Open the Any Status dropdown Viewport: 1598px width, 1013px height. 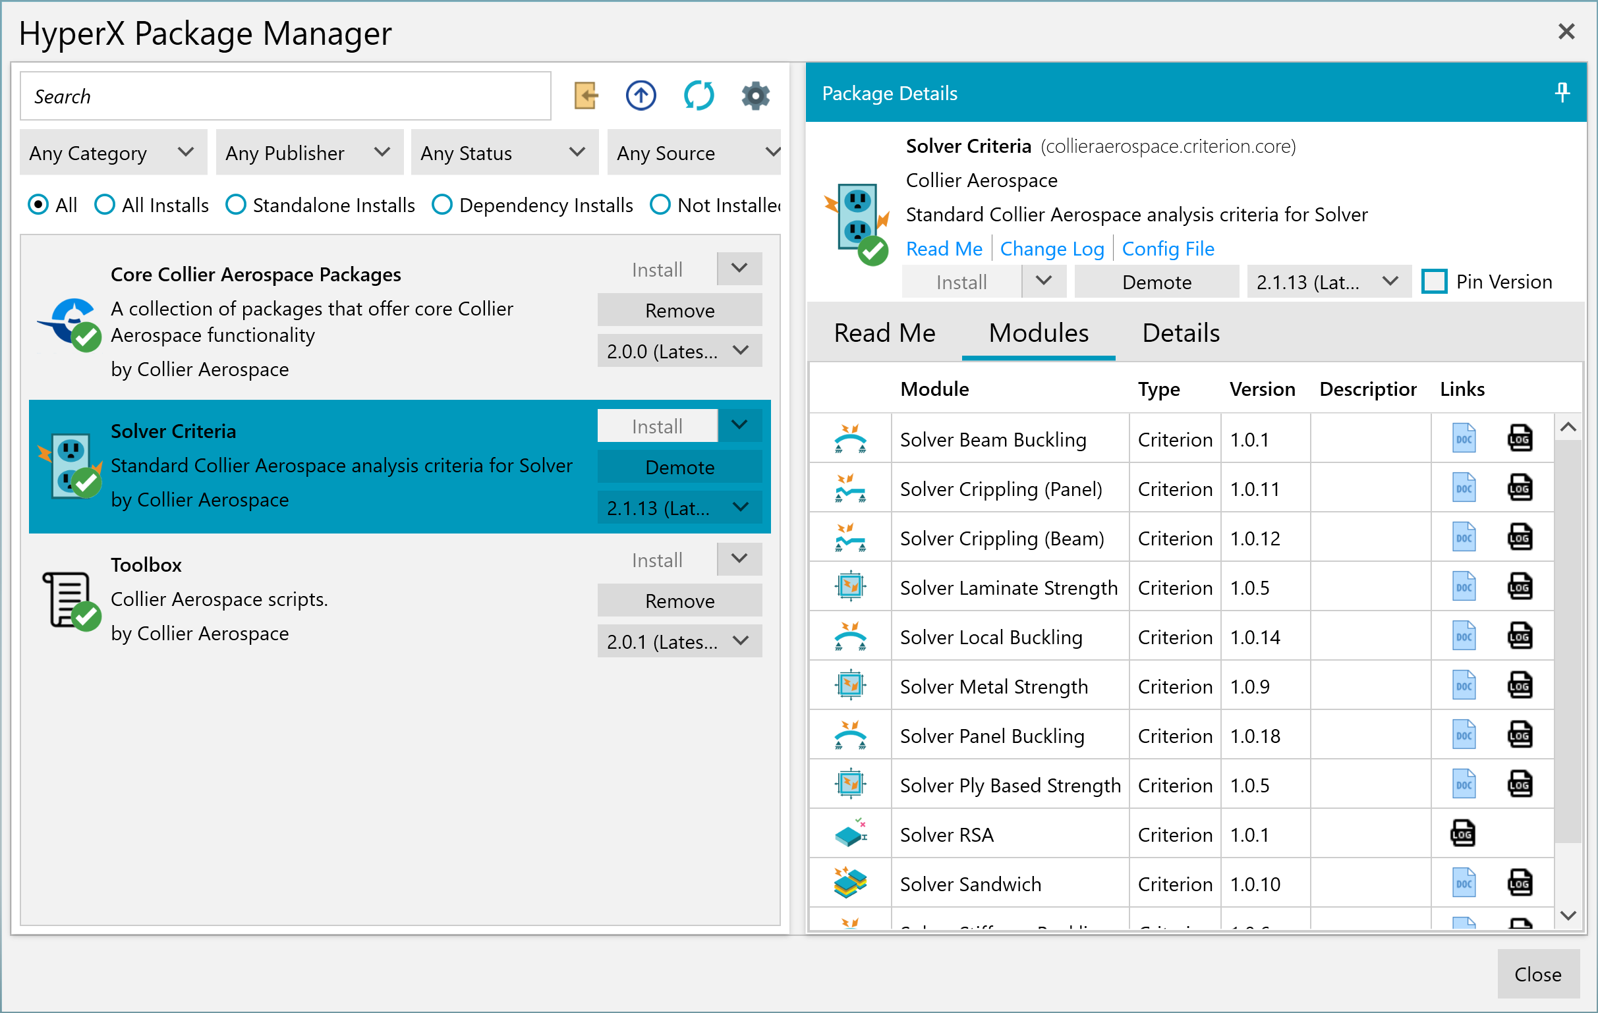point(504,153)
